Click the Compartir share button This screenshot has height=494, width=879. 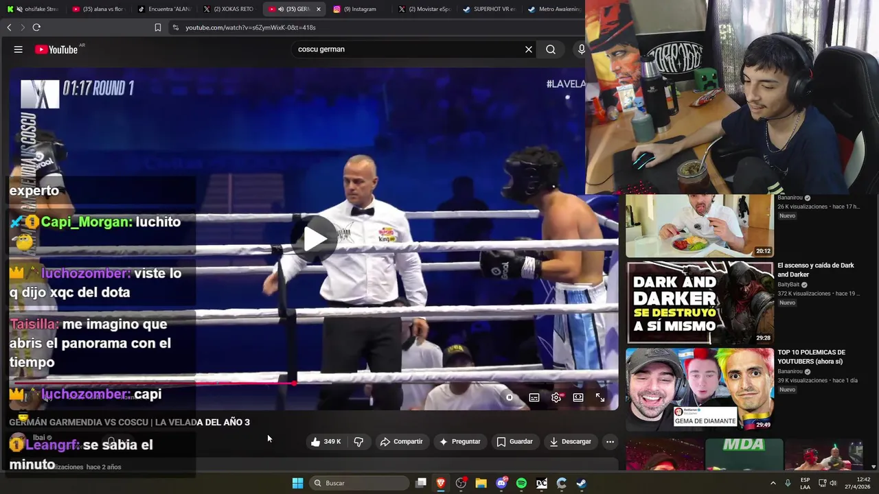(402, 442)
